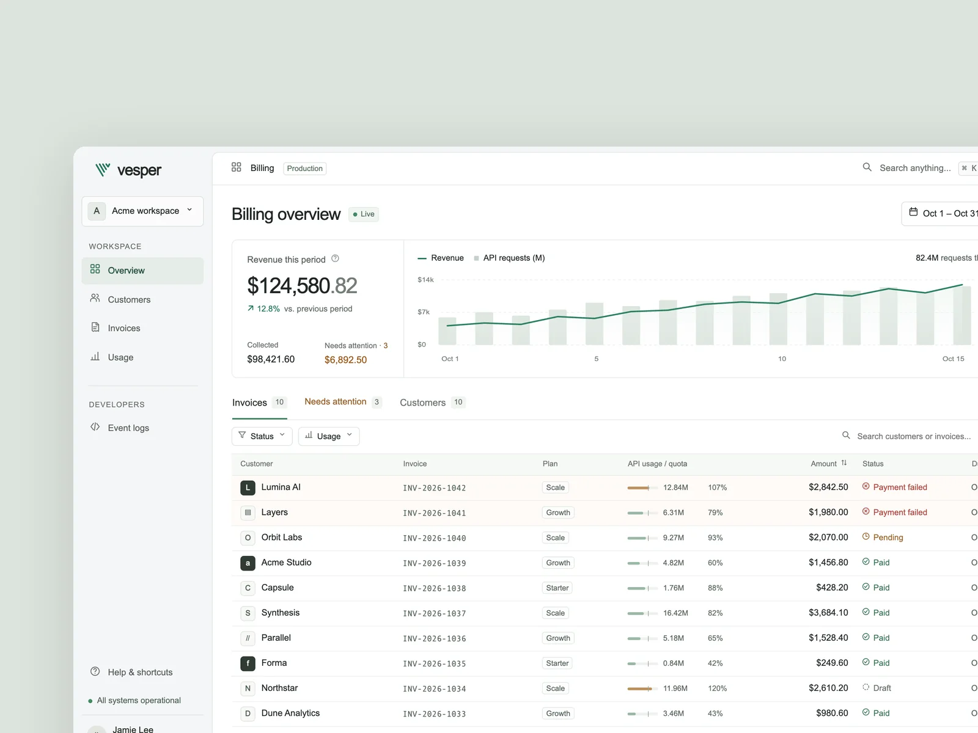Click the Amount sort arrows icon
Image resolution: width=978 pixels, height=733 pixels.
[x=844, y=463]
